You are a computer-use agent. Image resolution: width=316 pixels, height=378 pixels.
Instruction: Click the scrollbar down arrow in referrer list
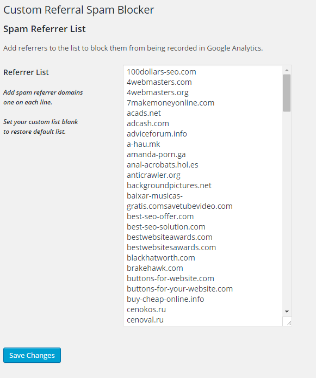287,312
